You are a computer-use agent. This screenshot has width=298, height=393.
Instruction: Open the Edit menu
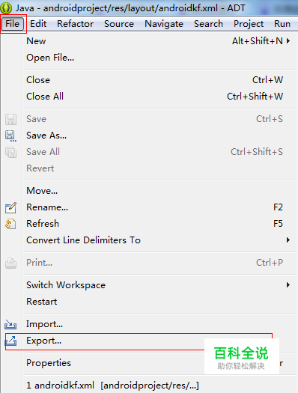click(x=38, y=24)
